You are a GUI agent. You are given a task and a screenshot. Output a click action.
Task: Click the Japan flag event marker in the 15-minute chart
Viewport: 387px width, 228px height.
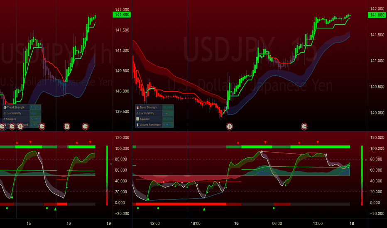[230, 126]
